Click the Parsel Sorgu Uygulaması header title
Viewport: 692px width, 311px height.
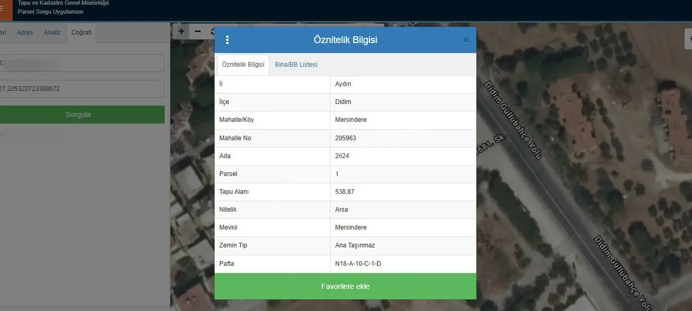tap(50, 12)
